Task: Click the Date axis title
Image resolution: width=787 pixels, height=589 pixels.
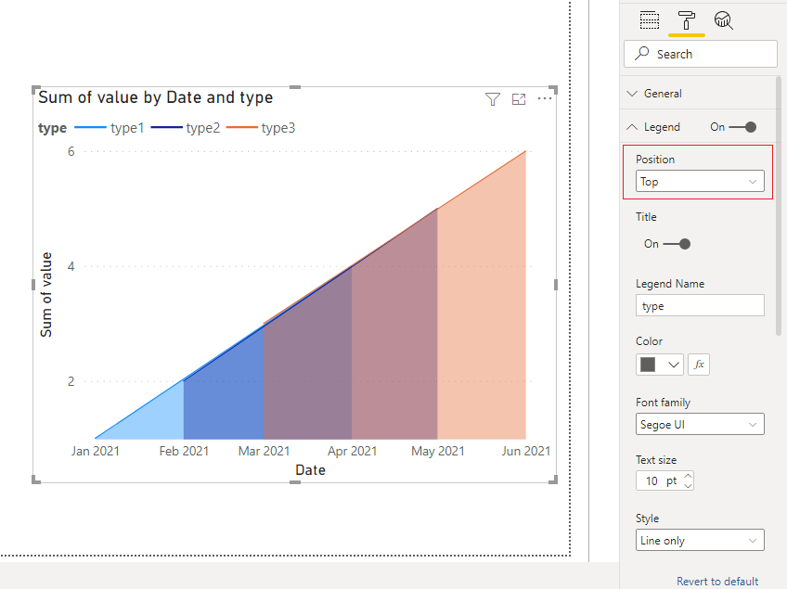Action: coord(310,470)
